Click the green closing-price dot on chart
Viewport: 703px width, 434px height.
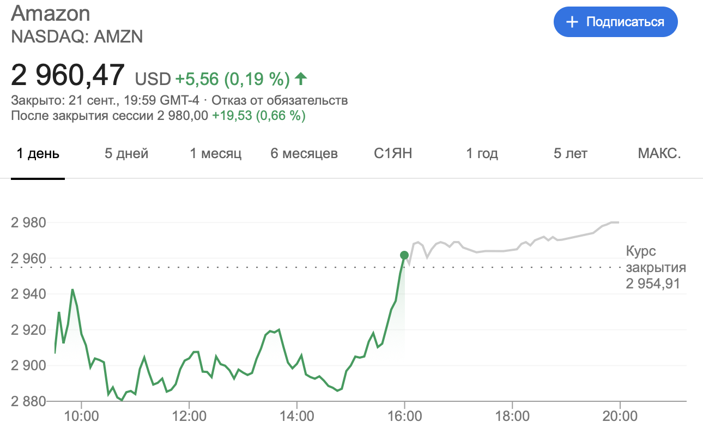tap(404, 255)
